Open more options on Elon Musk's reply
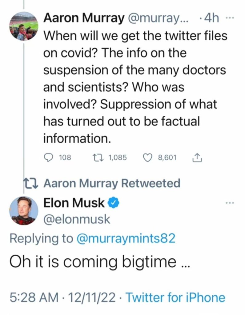The width and height of the screenshot is (245, 315). coord(230,203)
